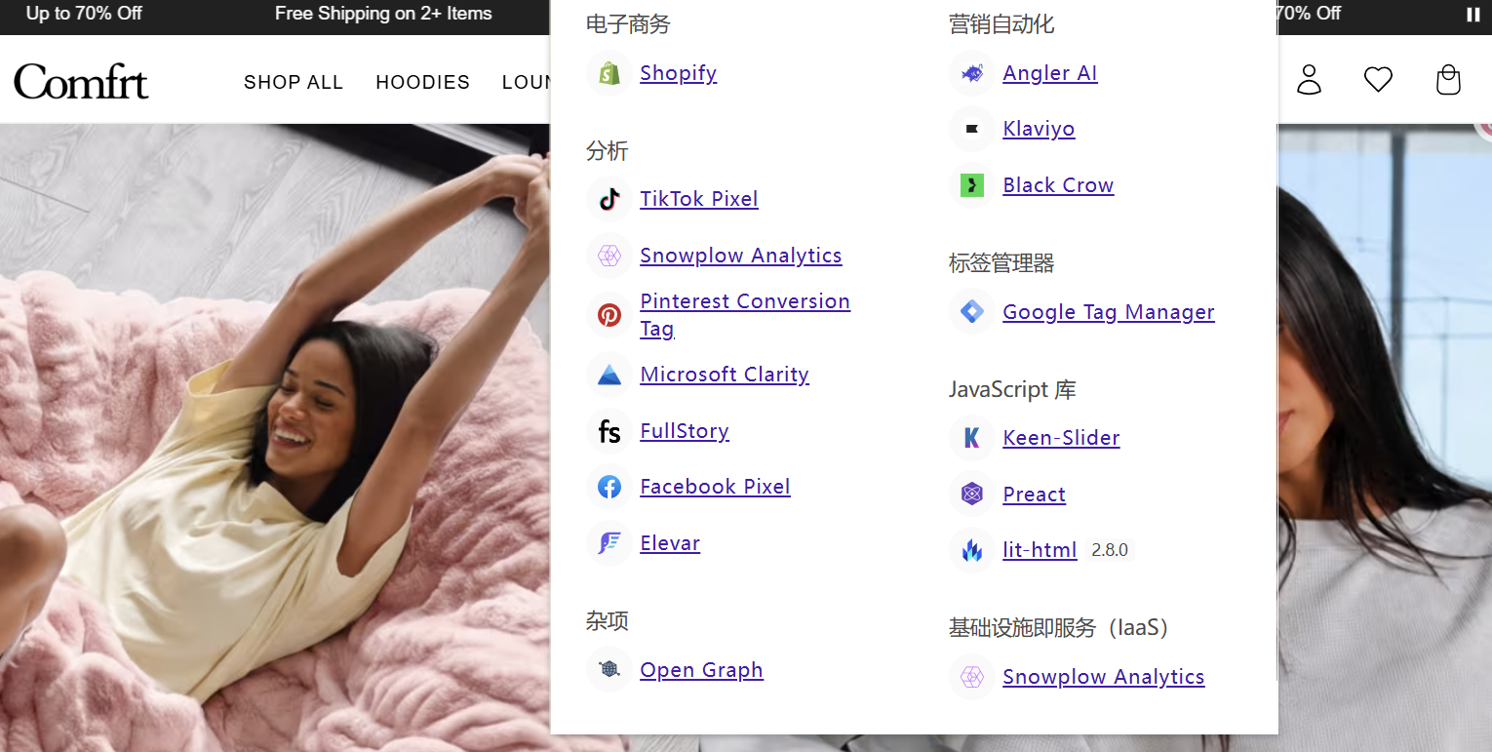Click the Shopify logo icon

coord(609,73)
